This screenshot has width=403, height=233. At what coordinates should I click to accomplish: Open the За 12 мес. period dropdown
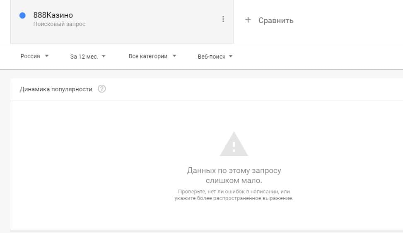[x=88, y=57]
